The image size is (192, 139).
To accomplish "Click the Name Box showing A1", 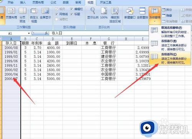I will click(14, 33).
